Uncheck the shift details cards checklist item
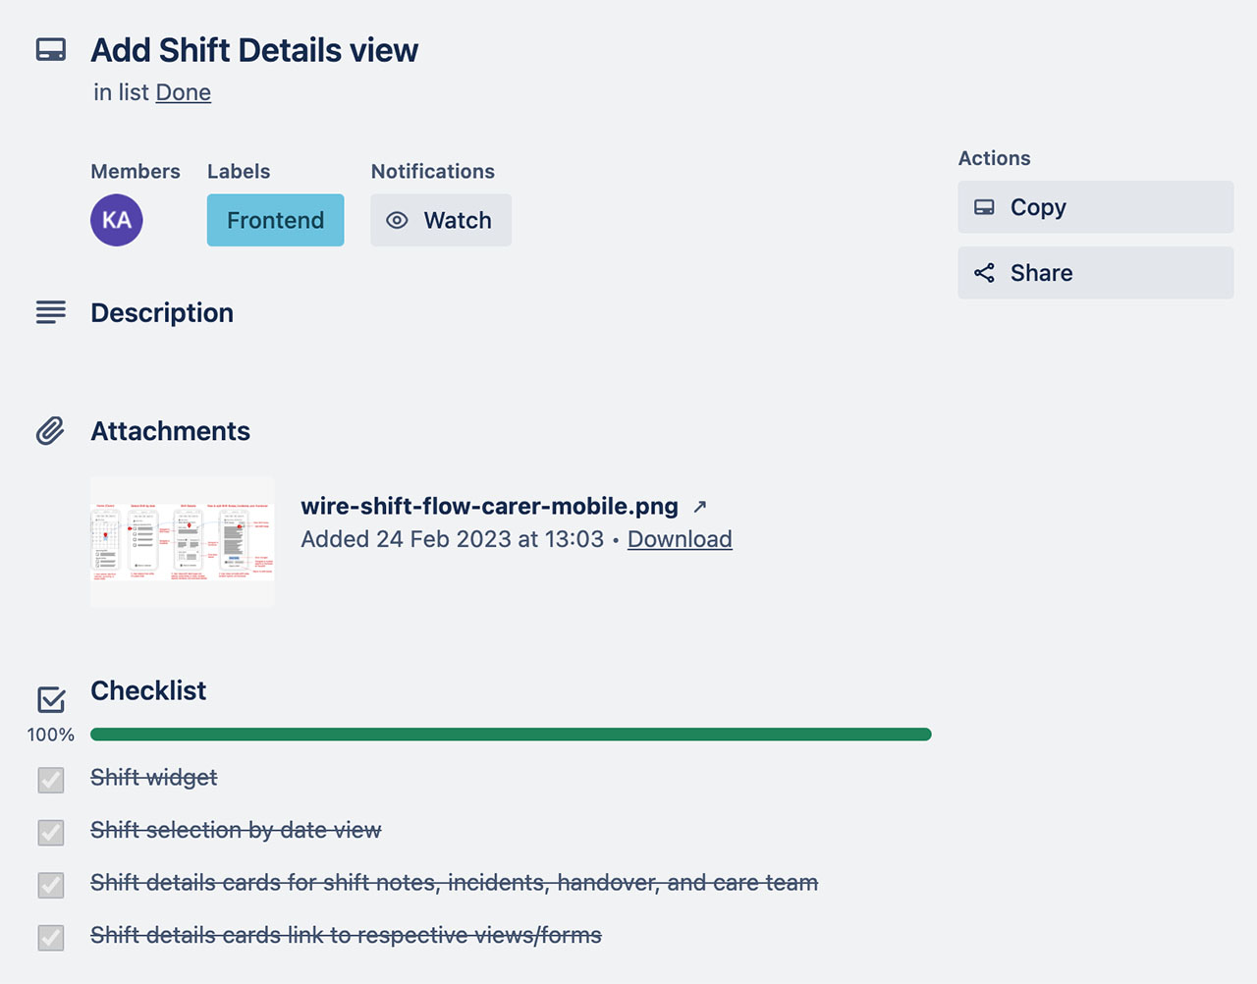This screenshot has height=984, width=1257. (x=50, y=885)
